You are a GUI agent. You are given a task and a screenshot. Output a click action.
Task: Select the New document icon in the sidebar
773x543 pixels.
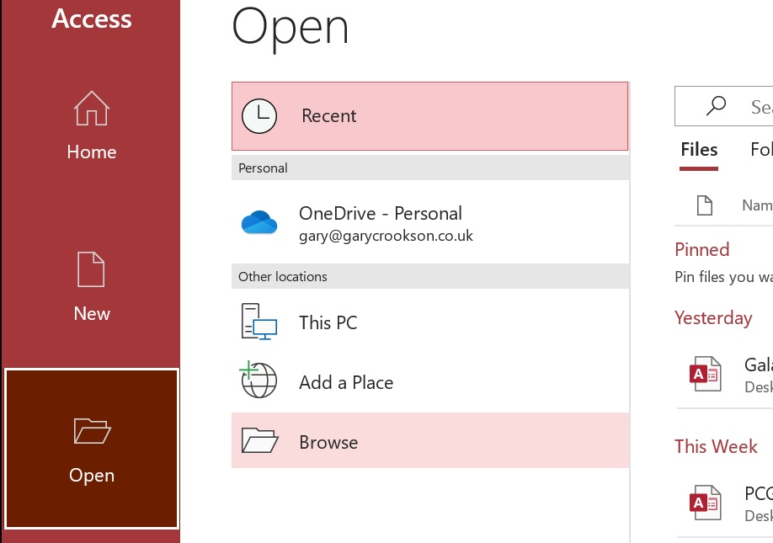tap(91, 269)
